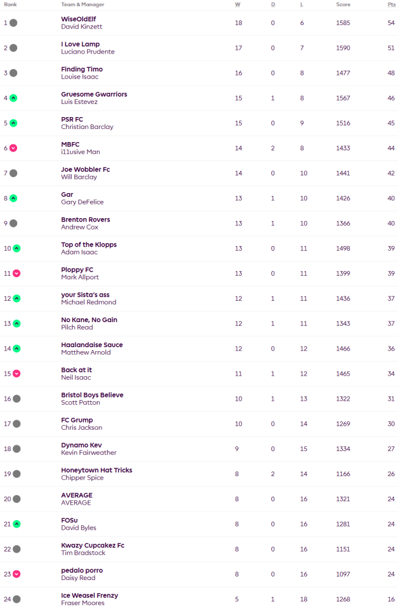This screenshot has height=608, width=398.
Task: Click pink down-arrow icon beside pedalo porro
Action: (17, 574)
